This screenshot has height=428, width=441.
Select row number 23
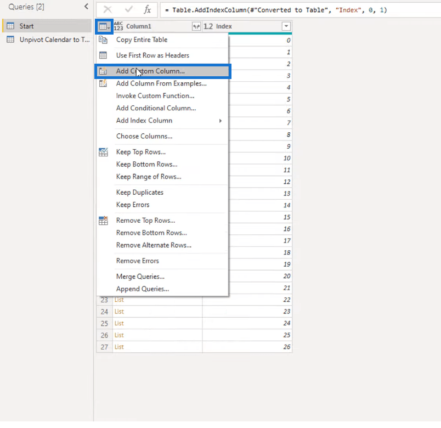(x=104, y=300)
